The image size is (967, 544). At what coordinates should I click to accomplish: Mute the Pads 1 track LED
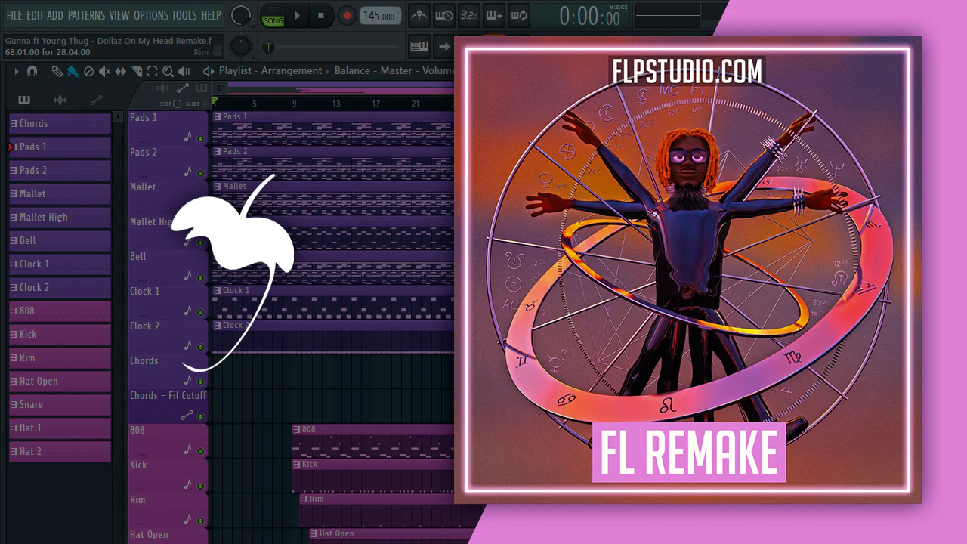tap(200, 138)
